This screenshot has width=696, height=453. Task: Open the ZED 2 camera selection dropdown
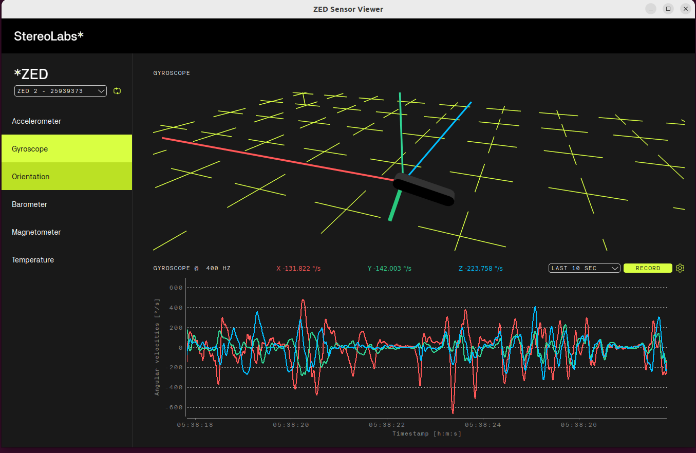[61, 91]
